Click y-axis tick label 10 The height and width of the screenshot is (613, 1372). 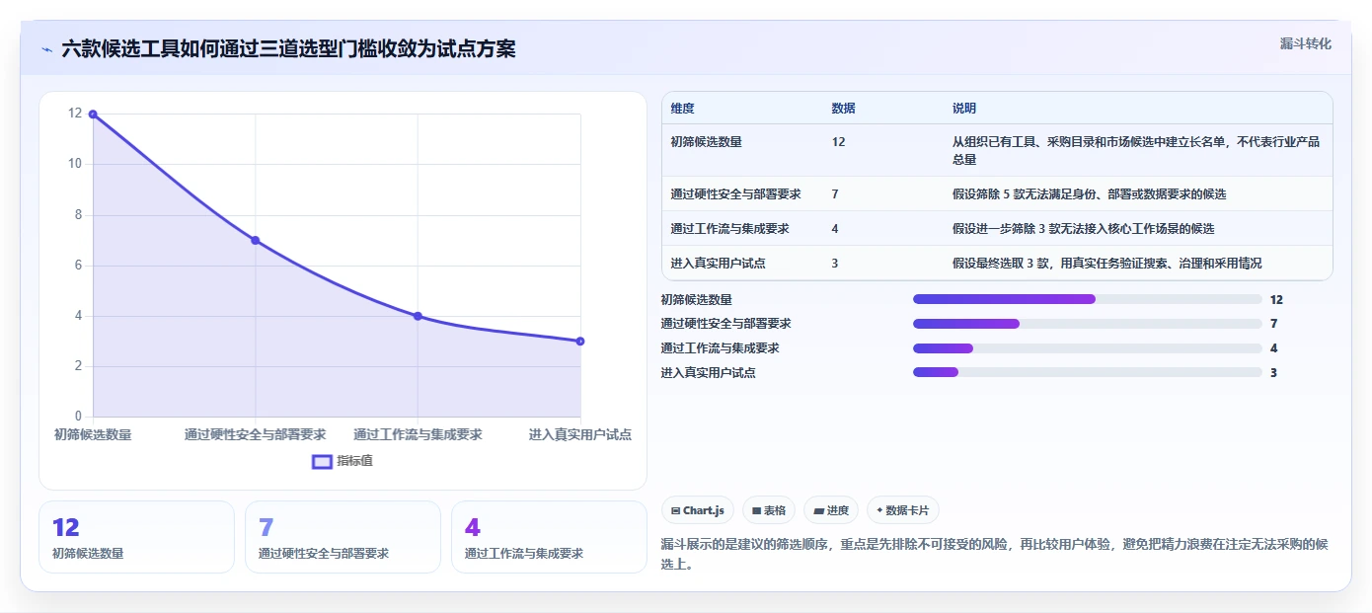click(x=75, y=164)
